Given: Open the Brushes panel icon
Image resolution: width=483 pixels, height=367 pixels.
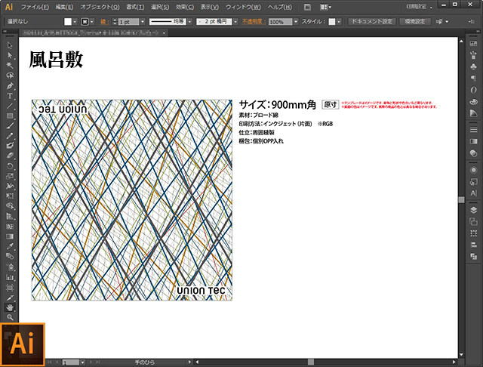Looking at the screenshot, I should (473, 55).
